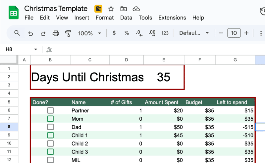Image resolution: width=265 pixels, height=163 pixels.
Task: Open the Google Sheets home icon
Action: coord(13,13)
